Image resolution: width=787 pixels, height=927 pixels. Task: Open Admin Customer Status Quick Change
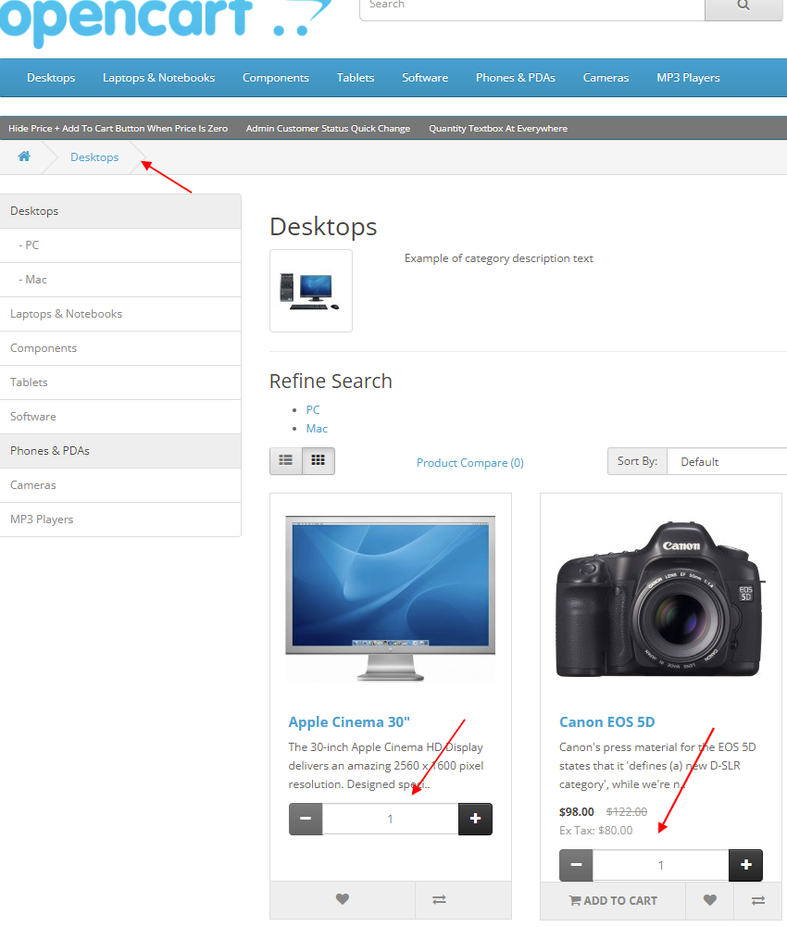[329, 128]
